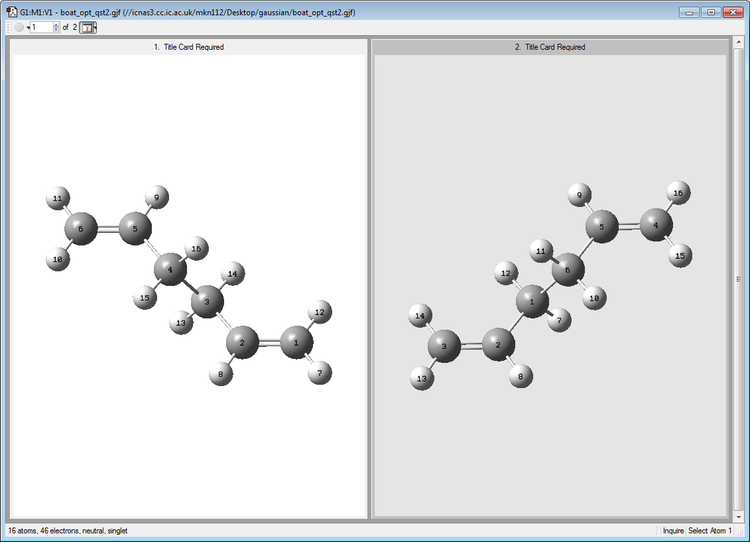Select carbon atom 1 in the left model

[x=296, y=342]
